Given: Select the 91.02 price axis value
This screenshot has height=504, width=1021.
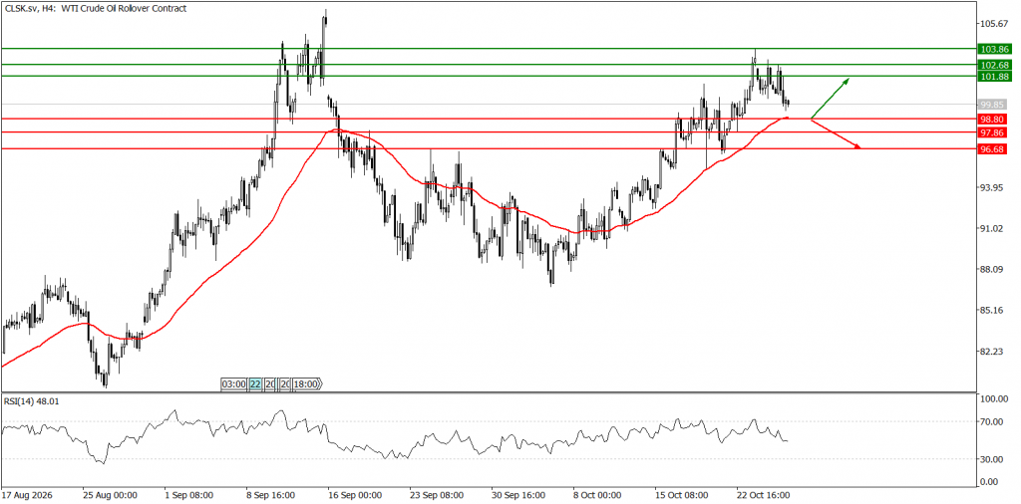Looking at the screenshot, I should [x=994, y=228].
